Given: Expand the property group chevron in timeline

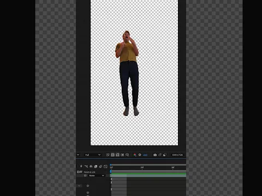Looking at the screenshot, I should (x=79, y=186).
